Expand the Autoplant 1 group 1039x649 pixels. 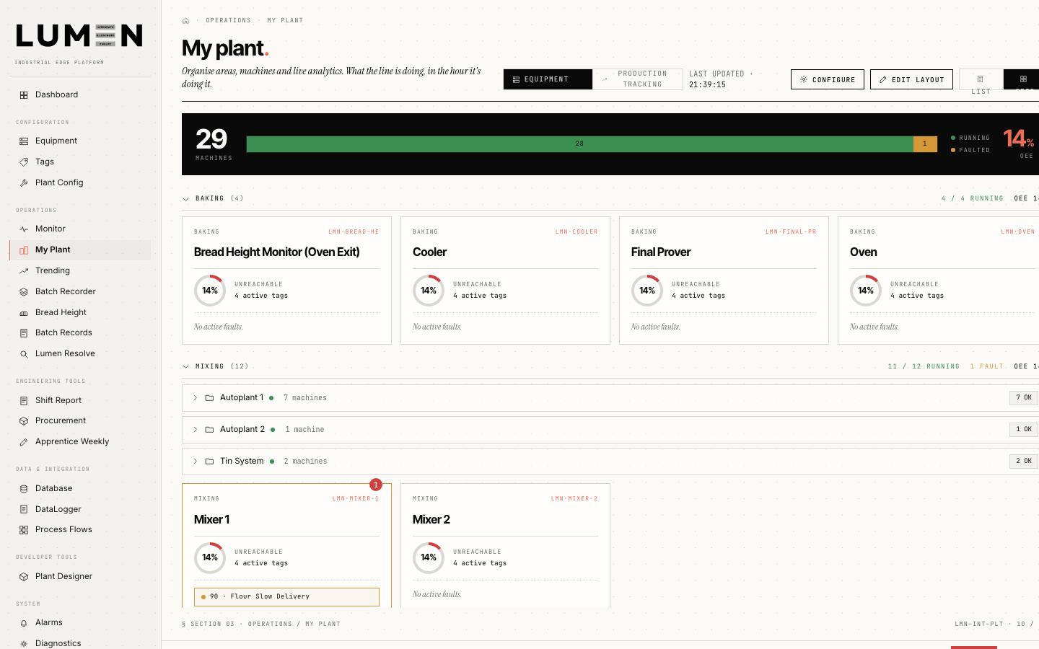click(195, 398)
